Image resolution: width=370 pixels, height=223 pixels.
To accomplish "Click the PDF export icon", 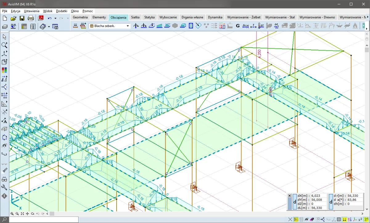I will (x=40, y=18).
